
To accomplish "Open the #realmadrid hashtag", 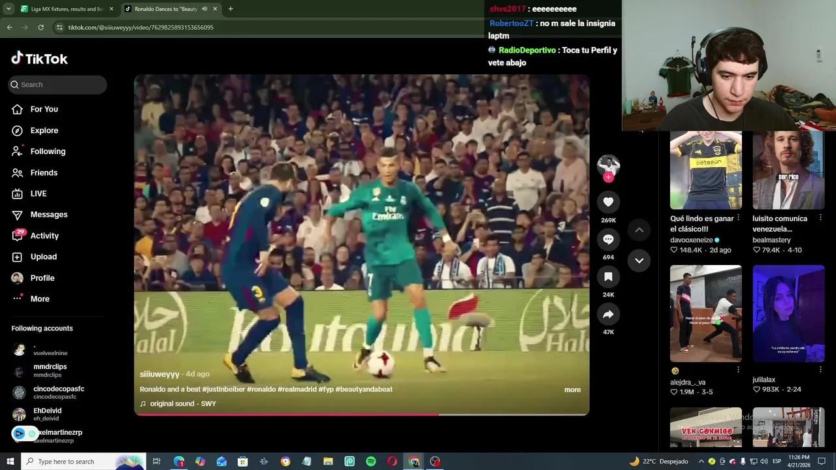I will (x=297, y=390).
